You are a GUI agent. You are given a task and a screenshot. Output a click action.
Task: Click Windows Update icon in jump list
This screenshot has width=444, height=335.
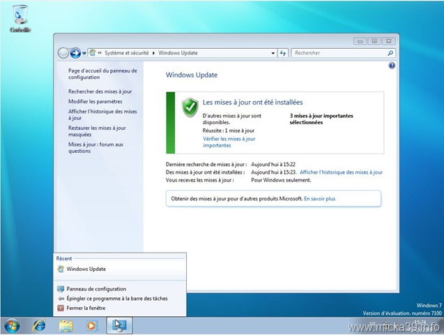point(61,269)
